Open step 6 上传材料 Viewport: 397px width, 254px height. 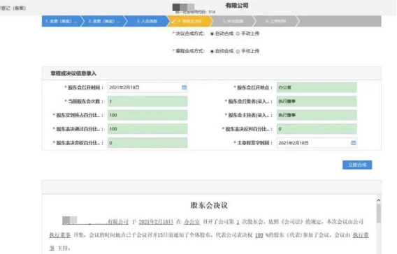click(276, 21)
